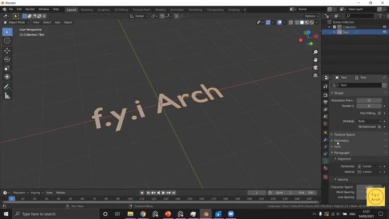Screen dimensions: 389x219
Task: Switch to the Modeling workspace tab
Action: coord(87,10)
